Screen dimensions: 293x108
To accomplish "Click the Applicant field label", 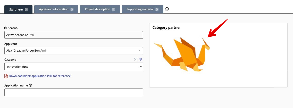I will pos(11,44).
